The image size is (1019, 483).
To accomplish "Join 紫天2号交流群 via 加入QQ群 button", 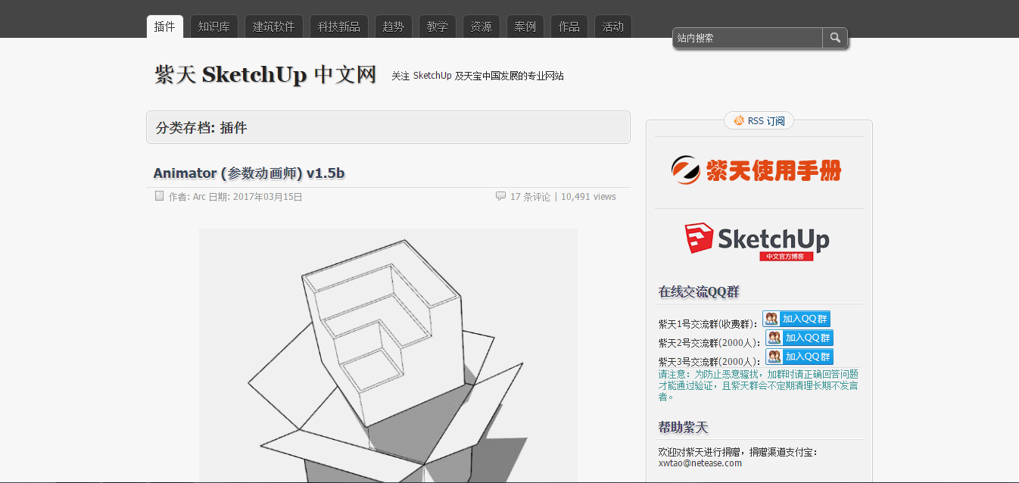I will (x=799, y=338).
